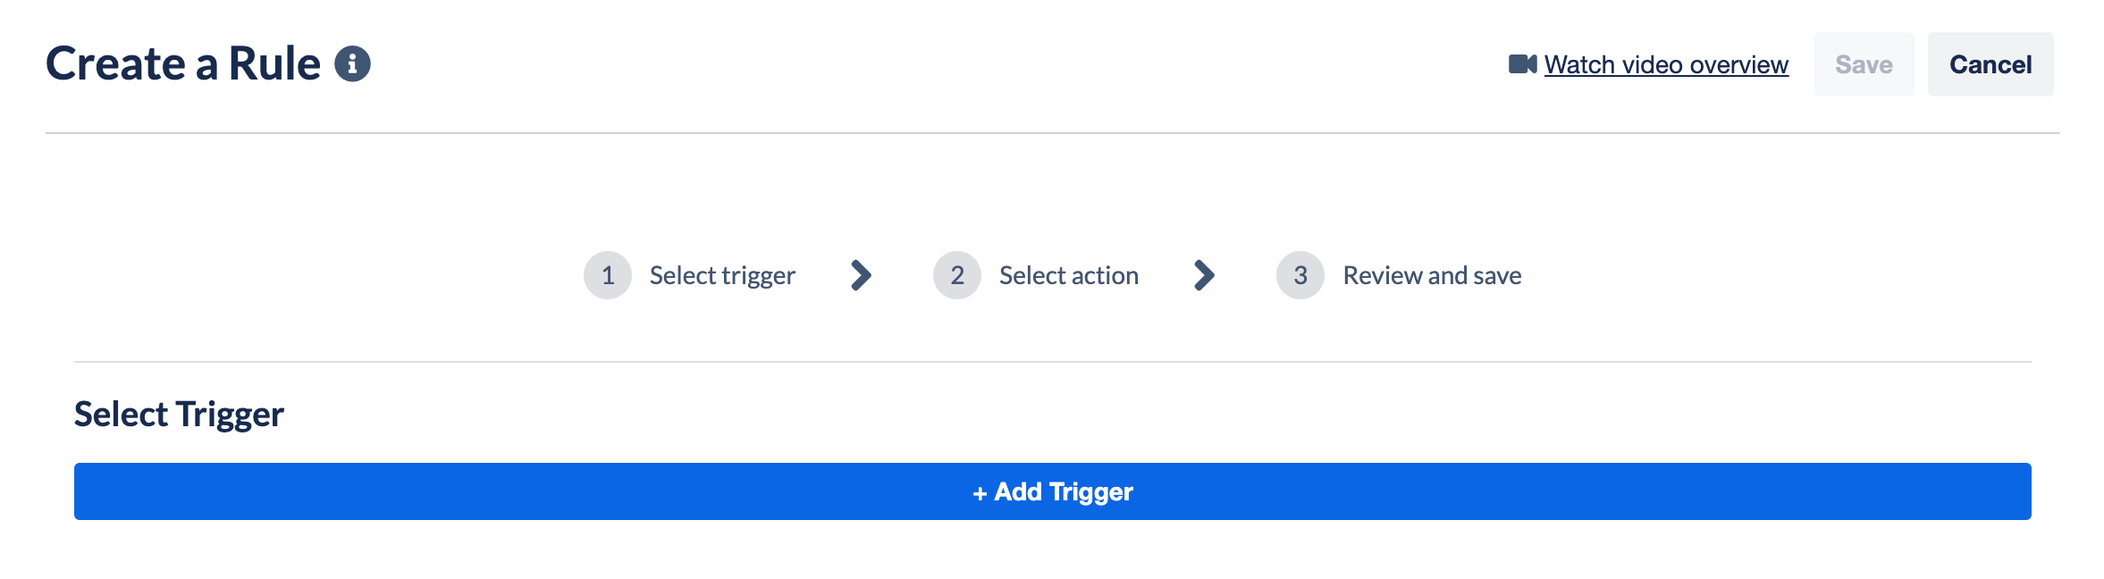Select the Review and save step
This screenshot has height=579, width=2104.
click(x=1431, y=275)
